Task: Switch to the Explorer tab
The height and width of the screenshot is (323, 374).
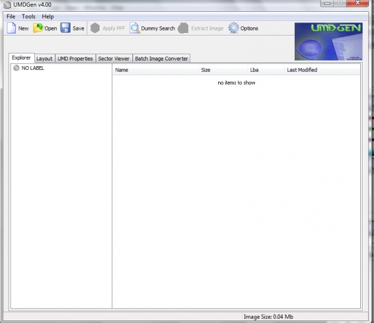Action: tap(21, 58)
